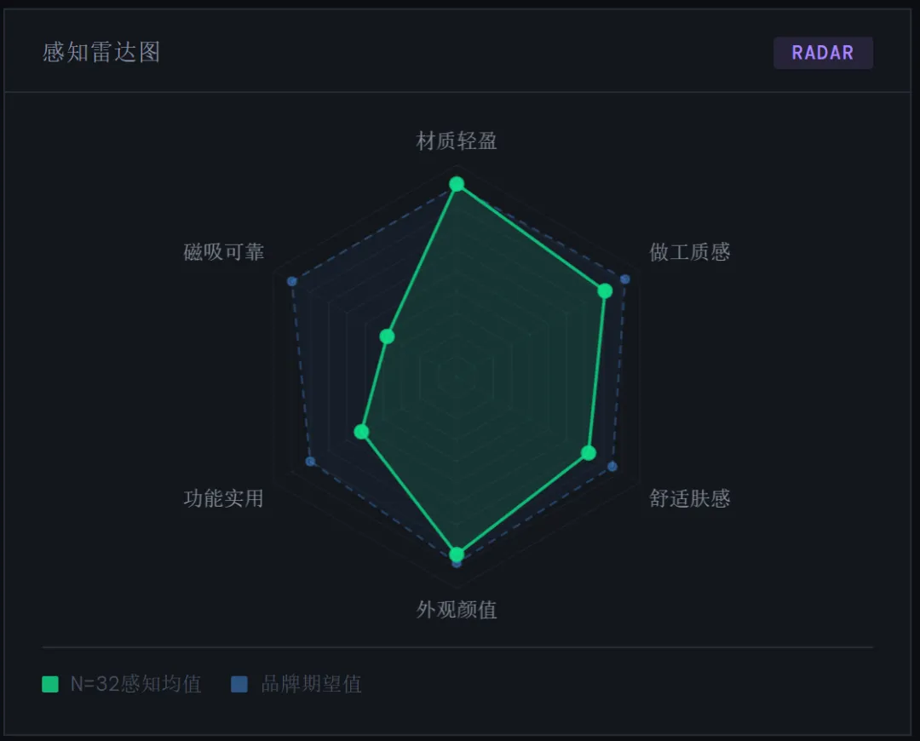Screen dimensions: 920x741
Task: Click the blue expectation point on 舒适肤感 axis
Action: 612,466
